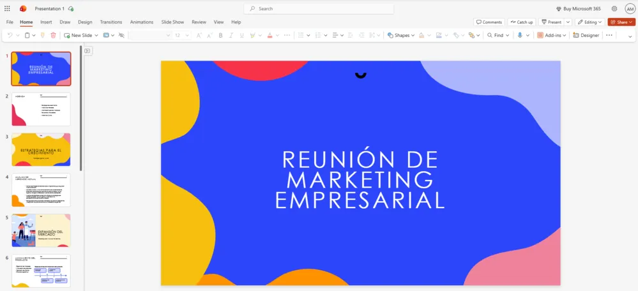Switch to the Design tab

(x=85, y=22)
